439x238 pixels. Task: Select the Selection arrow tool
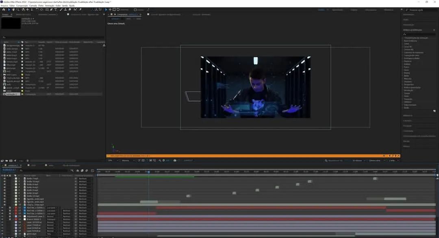9,9
